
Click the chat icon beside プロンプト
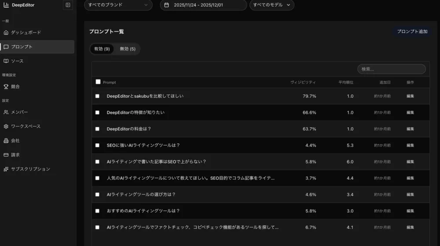[6, 46]
